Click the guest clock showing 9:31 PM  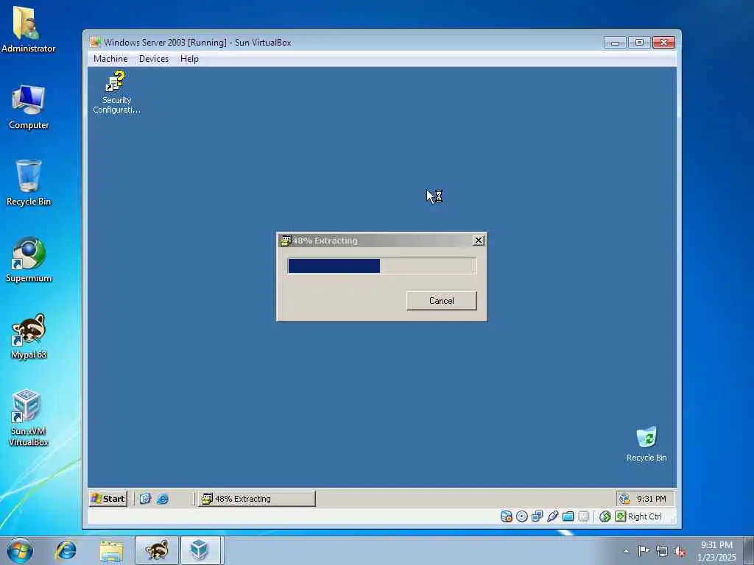pyautogui.click(x=651, y=499)
